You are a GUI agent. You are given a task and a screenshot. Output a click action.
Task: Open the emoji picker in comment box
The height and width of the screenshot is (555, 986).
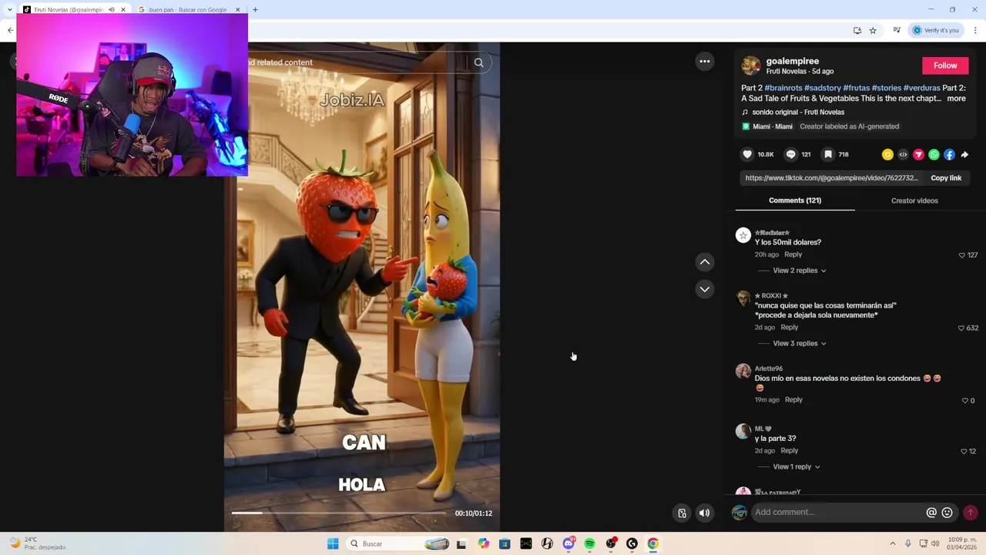[x=947, y=513]
